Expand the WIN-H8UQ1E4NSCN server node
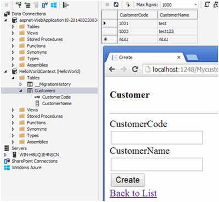Image resolution: width=219 pixels, height=202 pixels. (x=5, y=155)
